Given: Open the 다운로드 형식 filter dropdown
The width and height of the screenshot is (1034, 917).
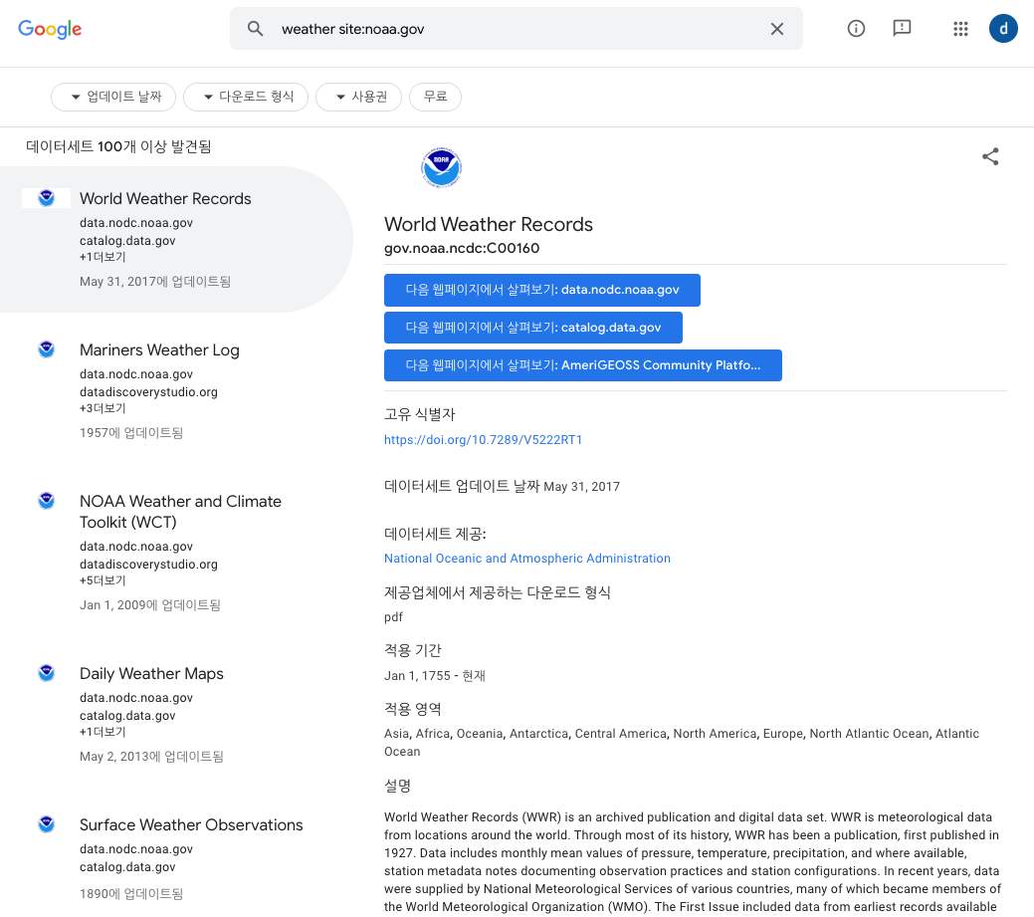Looking at the screenshot, I should point(246,97).
